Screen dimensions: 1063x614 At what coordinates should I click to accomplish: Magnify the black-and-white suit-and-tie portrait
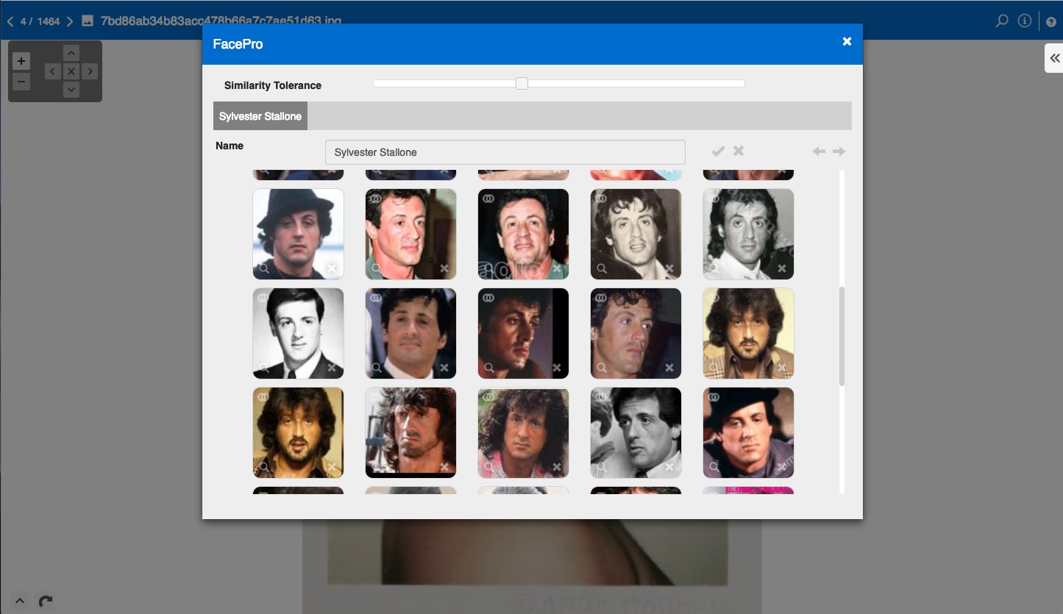[264, 368]
